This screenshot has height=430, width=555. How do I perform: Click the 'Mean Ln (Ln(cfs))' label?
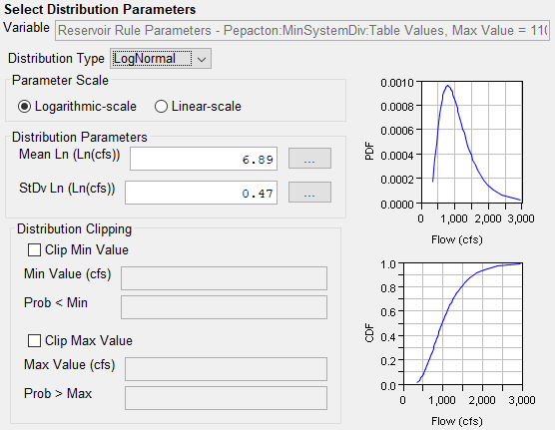click(x=70, y=155)
